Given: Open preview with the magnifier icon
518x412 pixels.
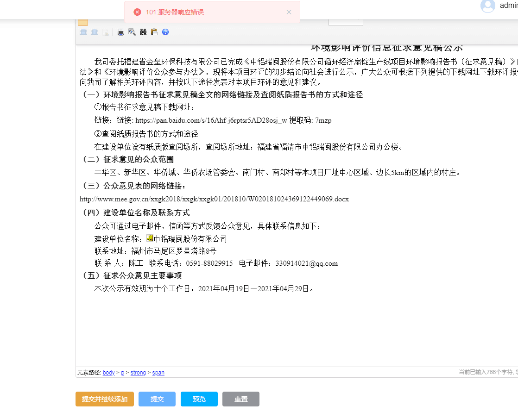Looking at the screenshot, I should 132,32.
